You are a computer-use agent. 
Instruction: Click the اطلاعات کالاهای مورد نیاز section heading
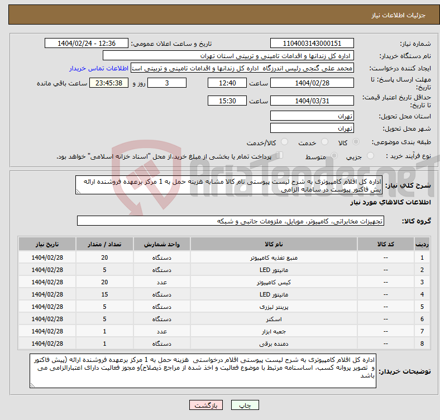point(390,202)
